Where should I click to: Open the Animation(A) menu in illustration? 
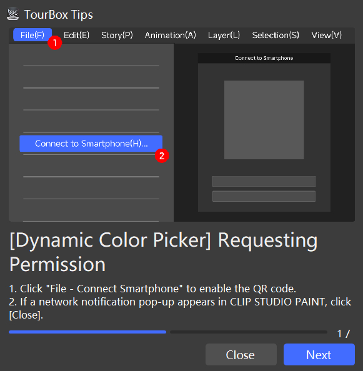pyautogui.click(x=171, y=35)
